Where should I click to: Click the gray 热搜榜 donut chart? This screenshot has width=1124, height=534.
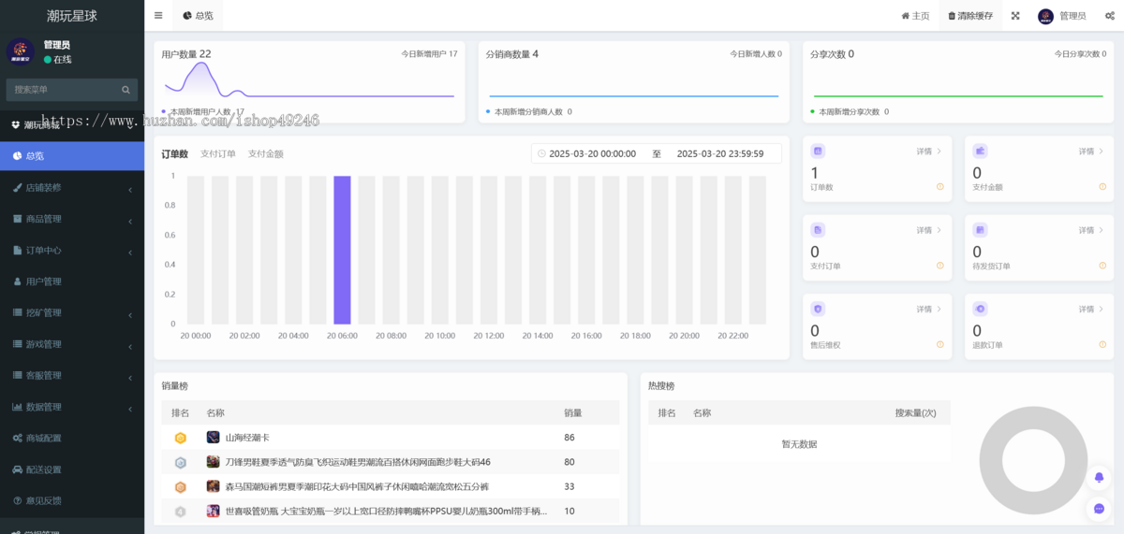[1033, 460]
